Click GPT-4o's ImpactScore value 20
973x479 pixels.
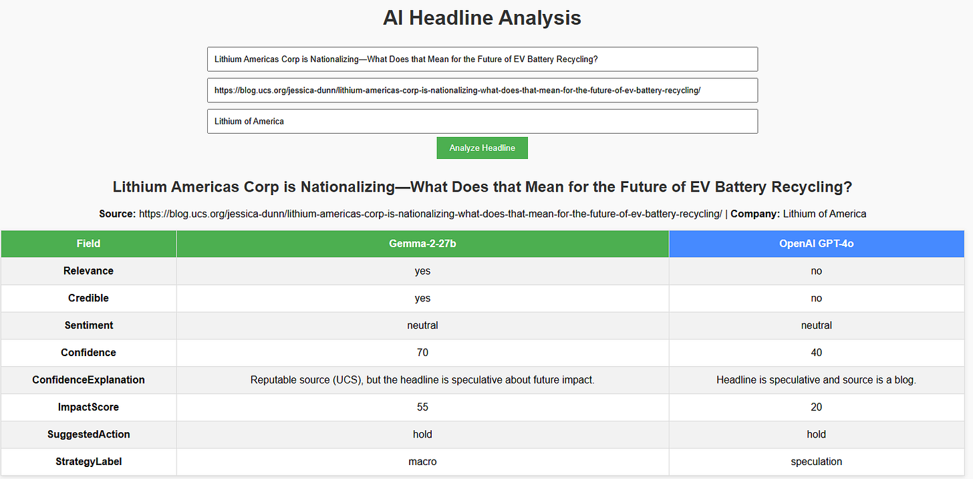point(816,407)
